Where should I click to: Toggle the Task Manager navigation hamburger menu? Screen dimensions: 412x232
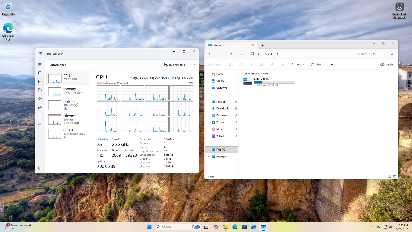tap(40, 64)
